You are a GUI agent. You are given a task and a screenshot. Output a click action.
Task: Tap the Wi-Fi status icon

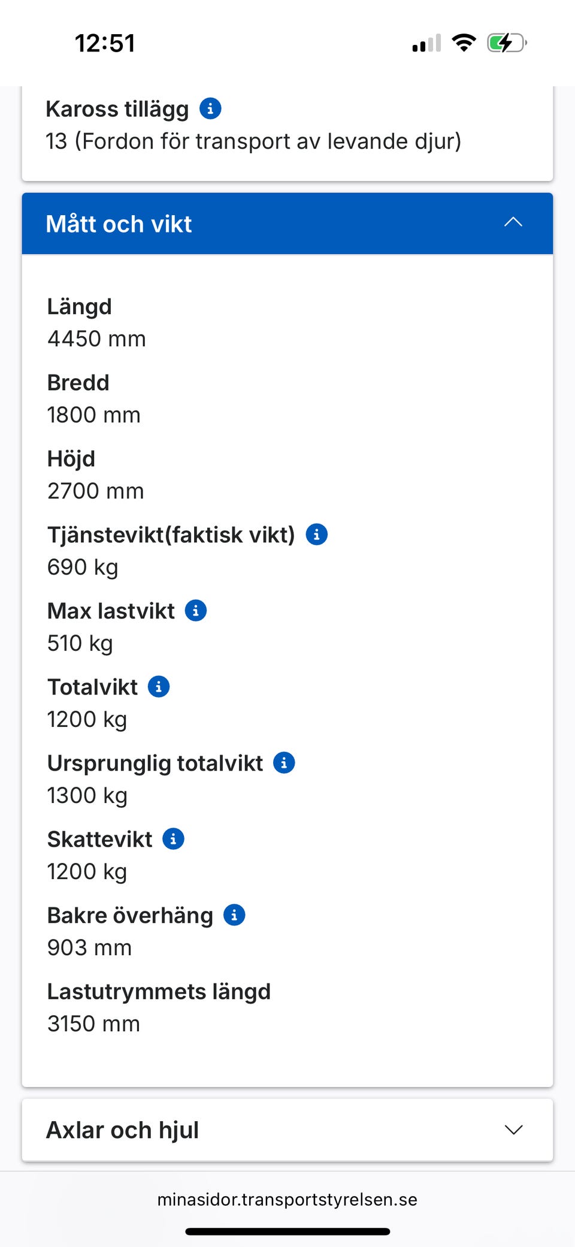click(x=464, y=43)
